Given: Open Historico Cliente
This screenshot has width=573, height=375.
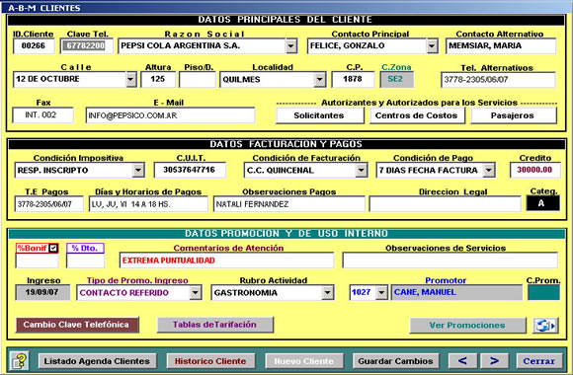Looking at the screenshot, I should point(210,361).
